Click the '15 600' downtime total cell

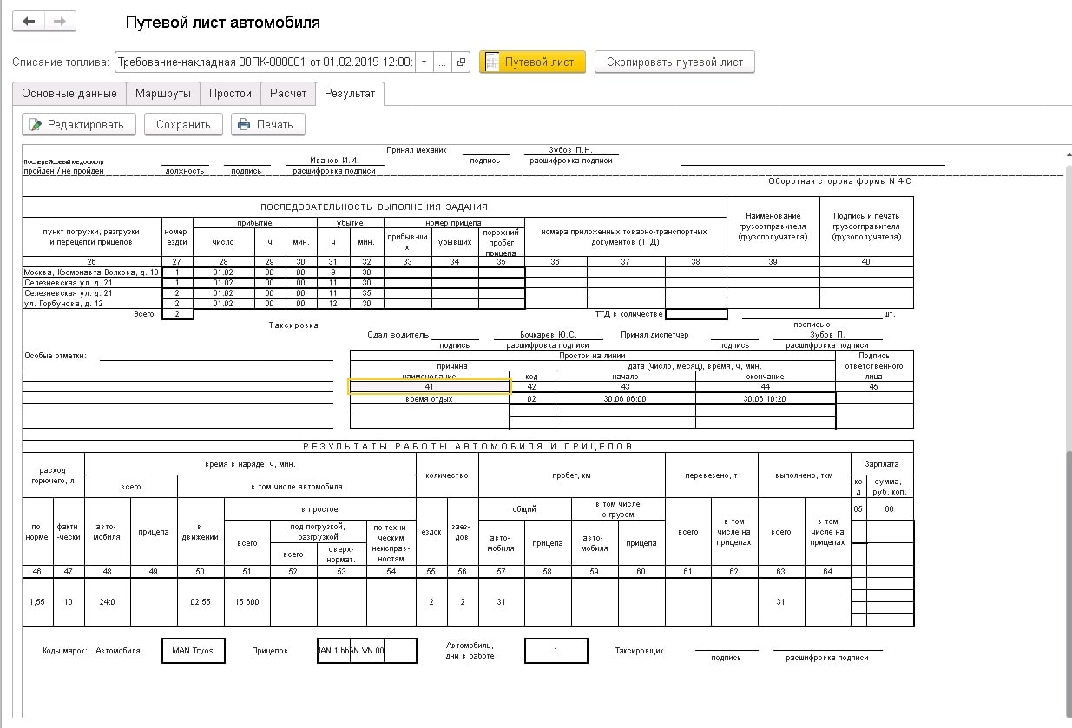247,602
